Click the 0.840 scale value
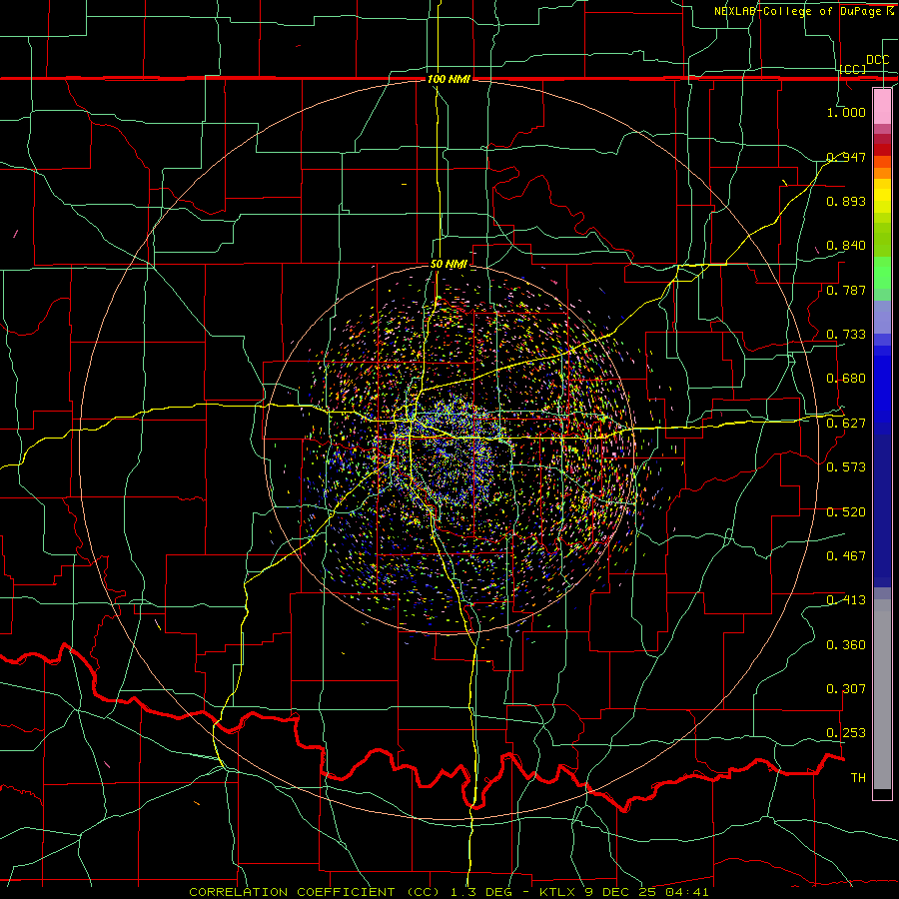The height and width of the screenshot is (899, 899). point(846,246)
